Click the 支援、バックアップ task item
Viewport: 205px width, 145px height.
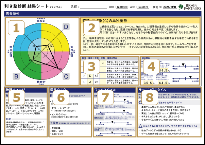point(60,108)
